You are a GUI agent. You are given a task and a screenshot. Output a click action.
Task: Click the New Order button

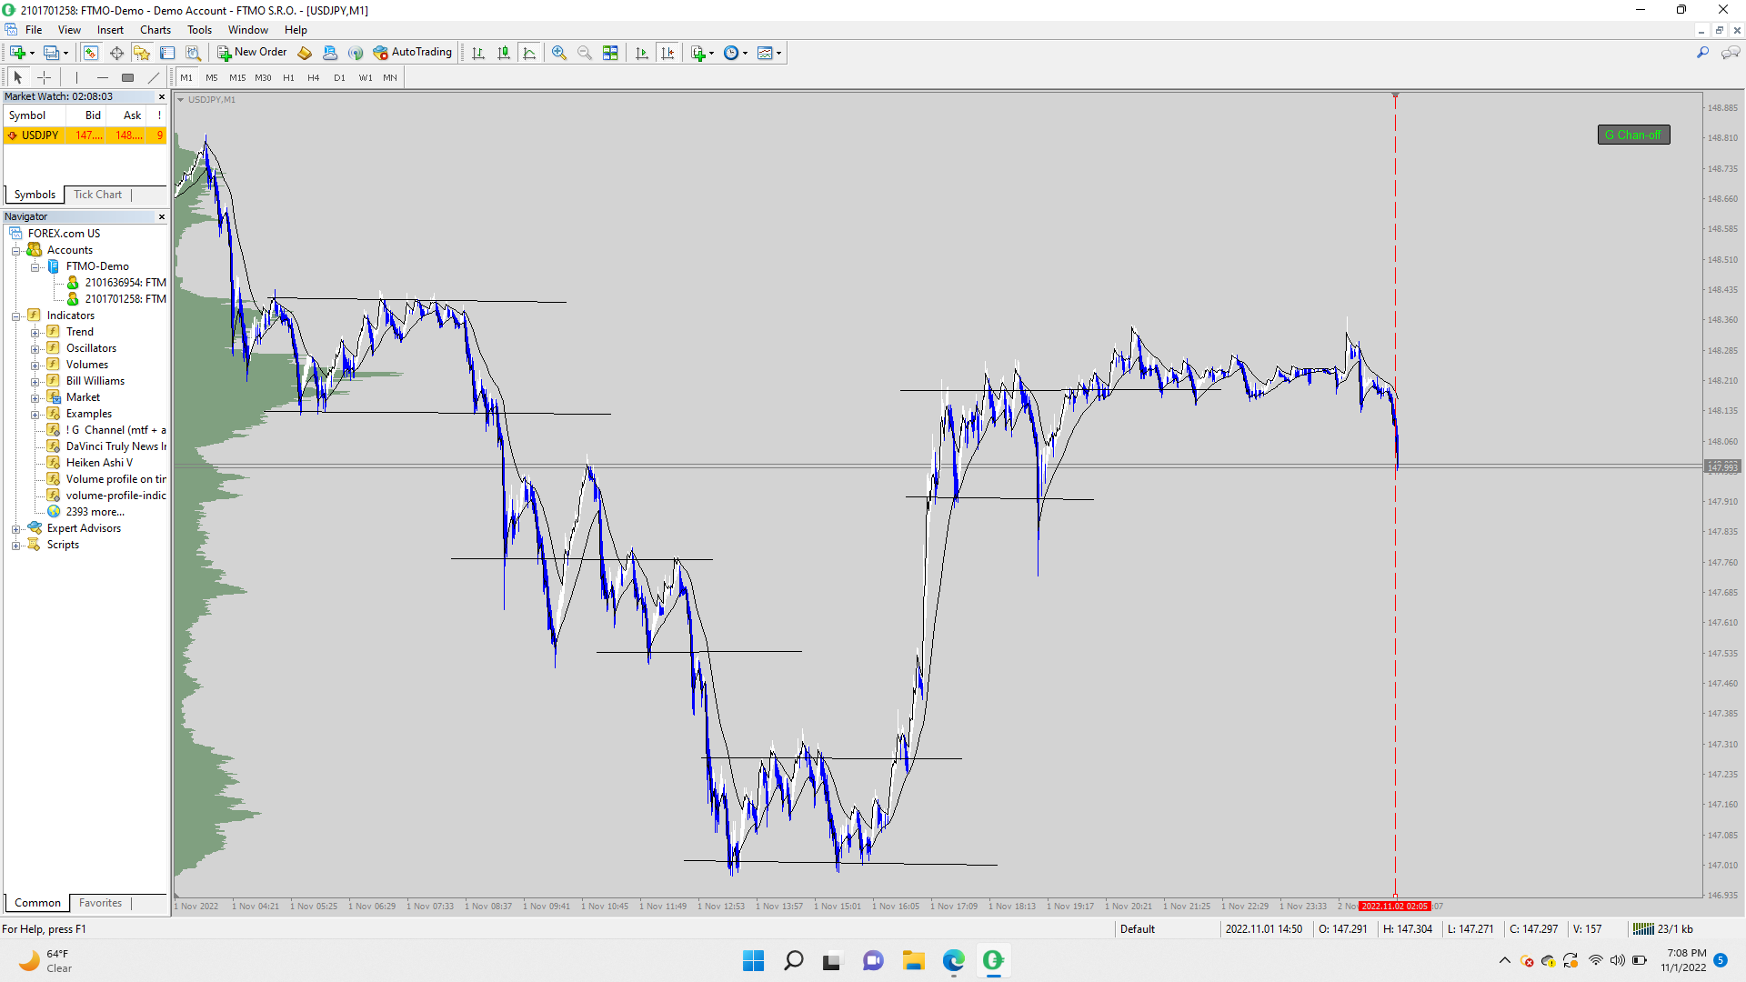[x=252, y=53]
